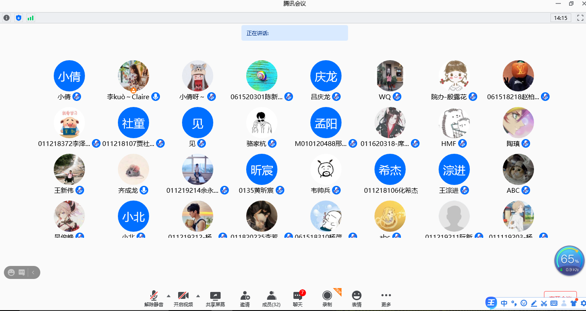Screen dimensions: 586x311
Task: Open the 邀请 invite dialog
Action: 245,298
